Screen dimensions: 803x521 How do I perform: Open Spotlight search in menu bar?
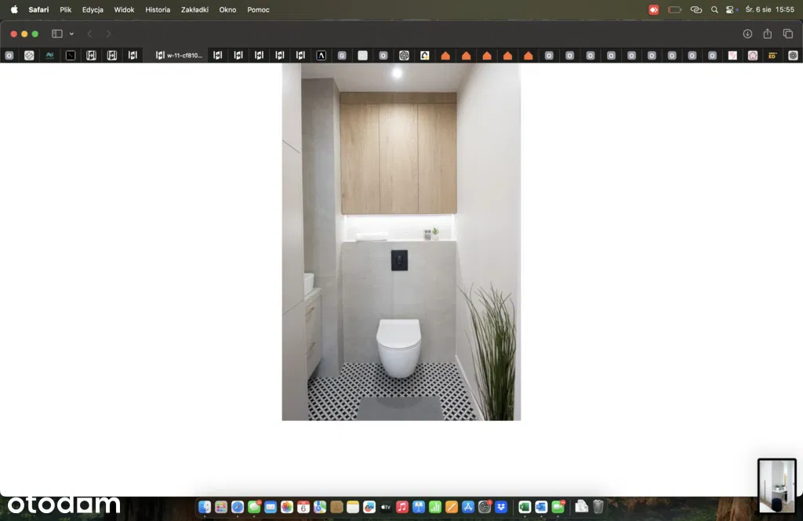(714, 9)
